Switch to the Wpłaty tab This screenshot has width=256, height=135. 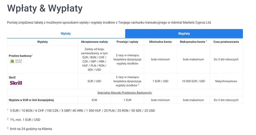[x=66, y=33]
